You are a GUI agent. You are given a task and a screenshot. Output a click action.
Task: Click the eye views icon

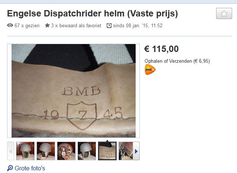pyautogui.click(x=10, y=25)
